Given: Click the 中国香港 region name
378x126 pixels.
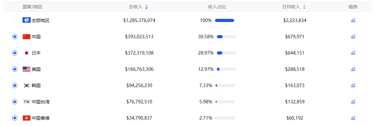Looking at the screenshot, I should coord(41,118).
